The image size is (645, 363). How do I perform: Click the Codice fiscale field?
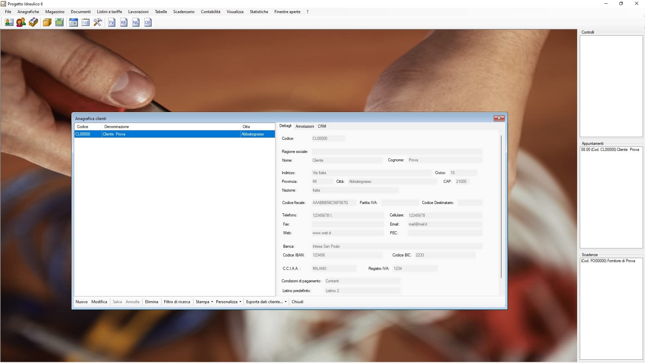(334, 203)
